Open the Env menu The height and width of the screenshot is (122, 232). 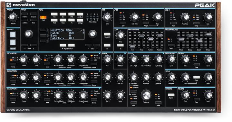coord(63,14)
